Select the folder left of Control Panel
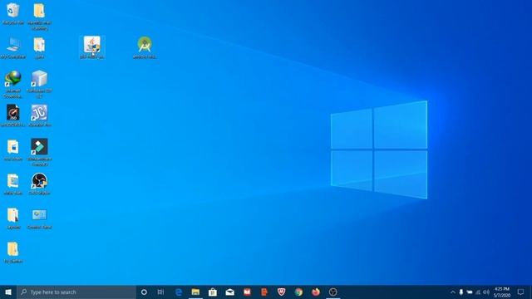Screen dimensions: 532x299 coord(13,218)
